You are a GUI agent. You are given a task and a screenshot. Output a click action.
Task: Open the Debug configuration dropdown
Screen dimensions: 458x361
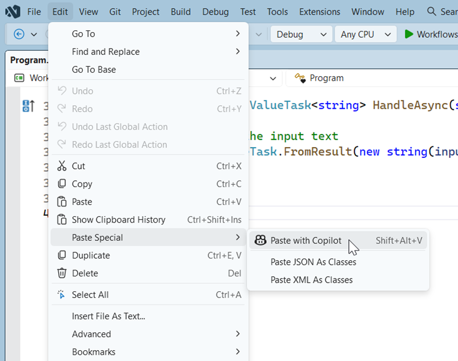click(301, 34)
